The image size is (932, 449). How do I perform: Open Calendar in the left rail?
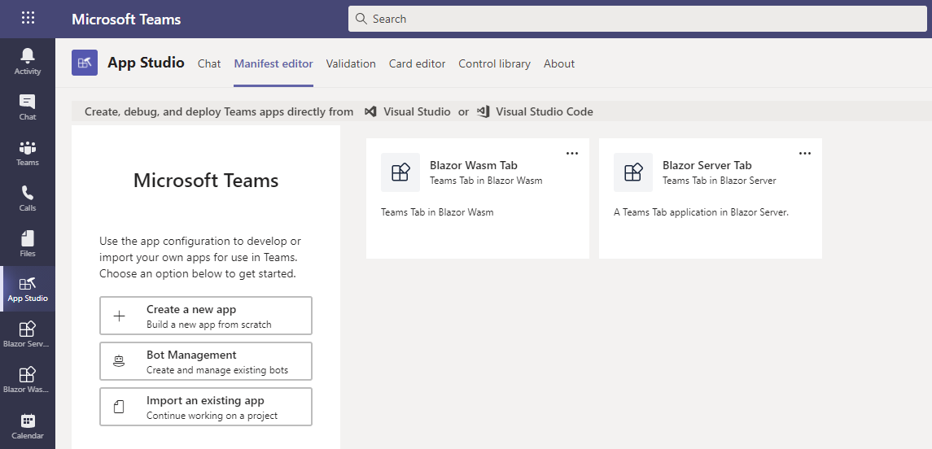[x=28, y=426]
